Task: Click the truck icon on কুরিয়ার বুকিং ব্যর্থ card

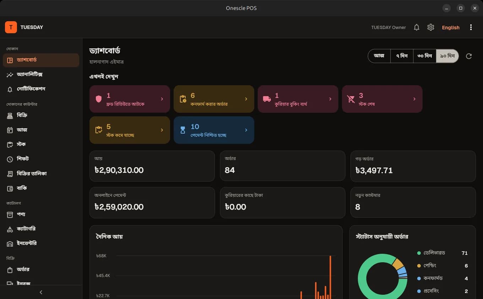Action: [x=267, y=99]
